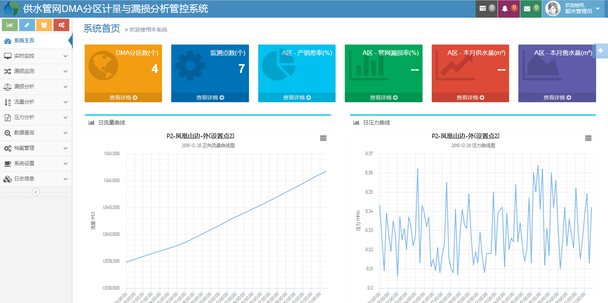Open the user account dropdown arrow
608x303 pixels.
point(598,8)
